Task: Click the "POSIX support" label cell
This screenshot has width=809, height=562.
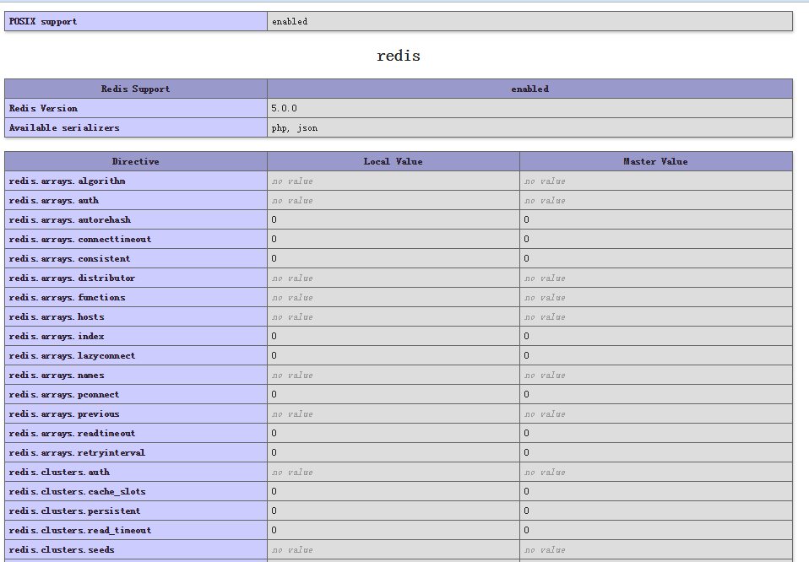Action: (x=136, y=22)
